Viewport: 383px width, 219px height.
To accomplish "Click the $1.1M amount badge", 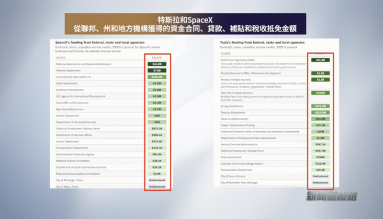I will pos(157,109).
